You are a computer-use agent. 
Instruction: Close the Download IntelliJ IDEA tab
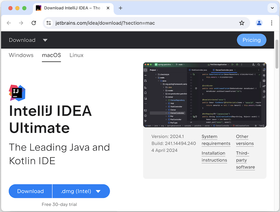[108, 8]
